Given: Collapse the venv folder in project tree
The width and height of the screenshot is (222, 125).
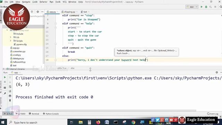Looking at the screenshot, I should click(x=7, y=30).
